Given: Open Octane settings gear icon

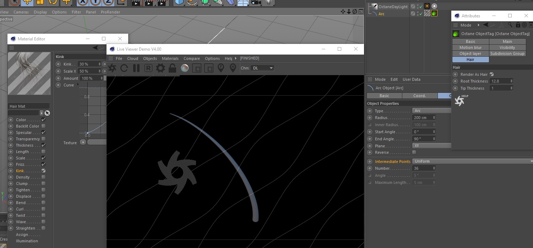Looking at the screenshot, I should pos(161,68).
